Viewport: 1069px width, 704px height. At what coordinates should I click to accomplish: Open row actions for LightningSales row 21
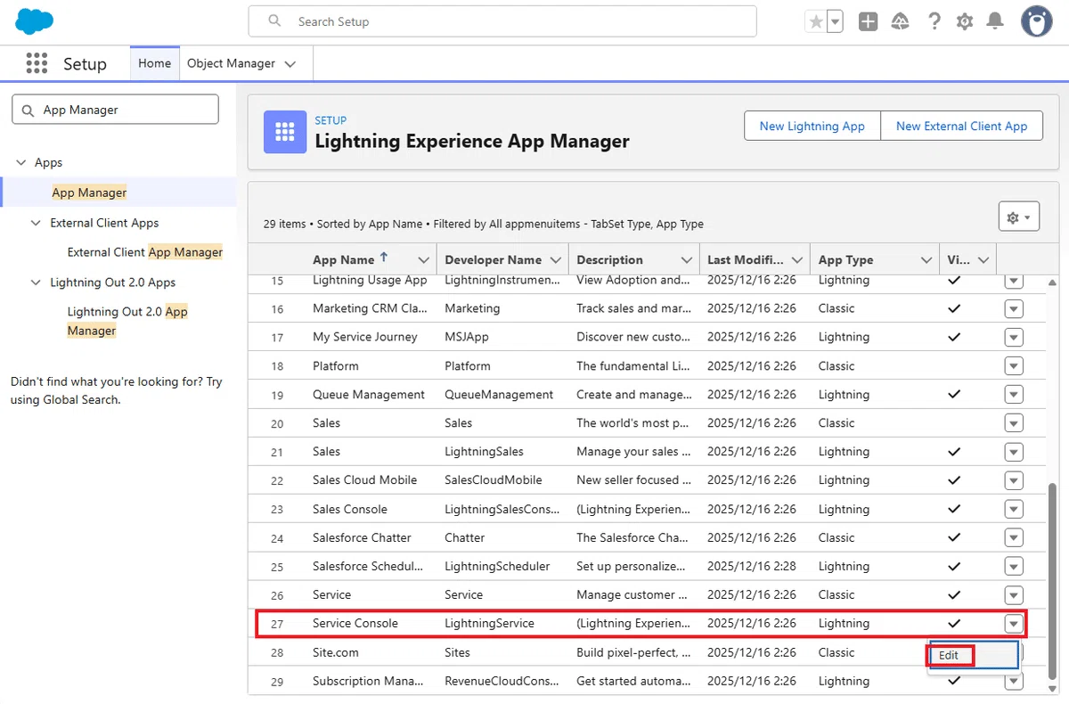(x=1014, y=452)
